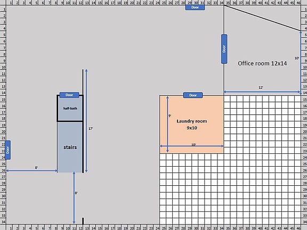Click the "stairs" label
The image size is (307, 230).
coord(70,147)
